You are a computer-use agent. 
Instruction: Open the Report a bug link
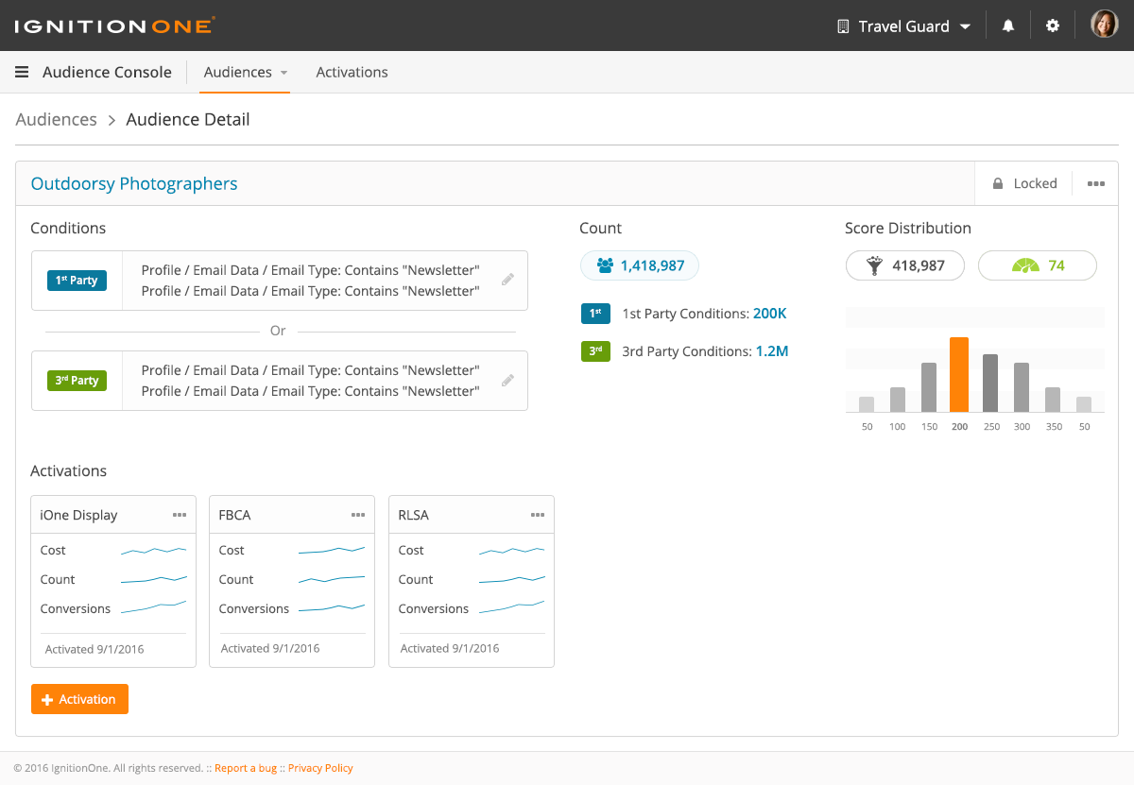coord(246,768)
